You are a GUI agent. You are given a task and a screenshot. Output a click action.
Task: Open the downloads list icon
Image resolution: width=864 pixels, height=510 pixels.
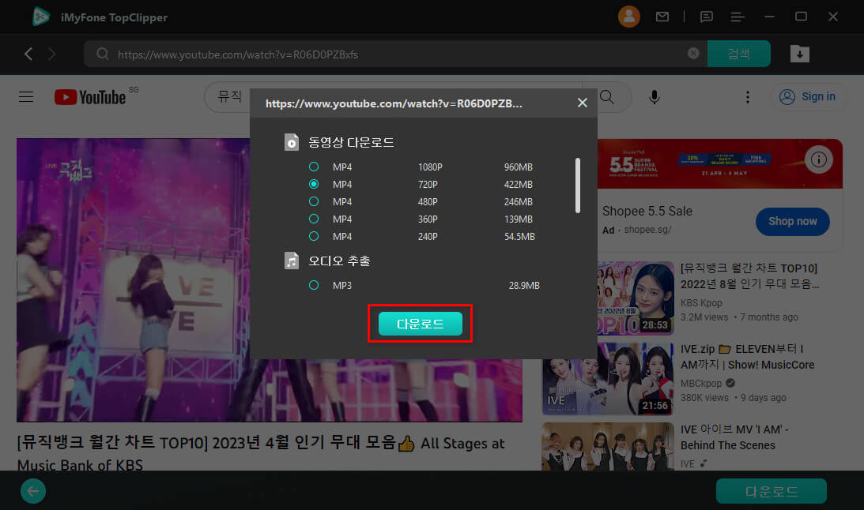799,54
